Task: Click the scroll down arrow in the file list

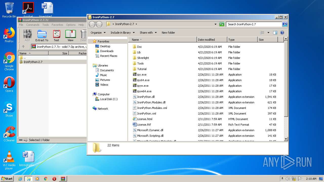Action: (x=286, y=139)
